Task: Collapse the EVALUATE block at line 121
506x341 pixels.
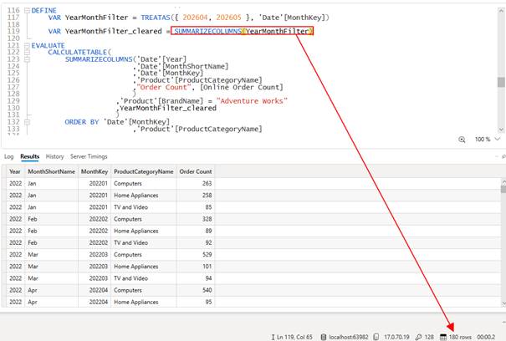Action: click(x=27, y=45)
